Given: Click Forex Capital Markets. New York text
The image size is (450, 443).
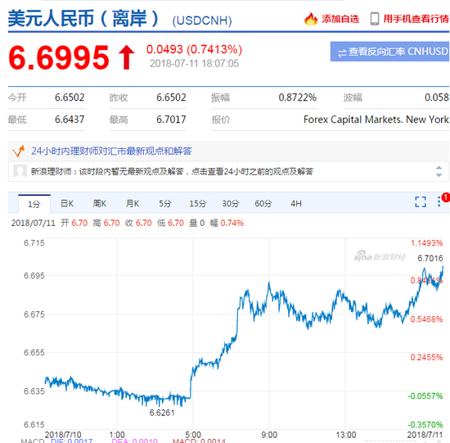Looking at the screenshot, I should (376, 120).
